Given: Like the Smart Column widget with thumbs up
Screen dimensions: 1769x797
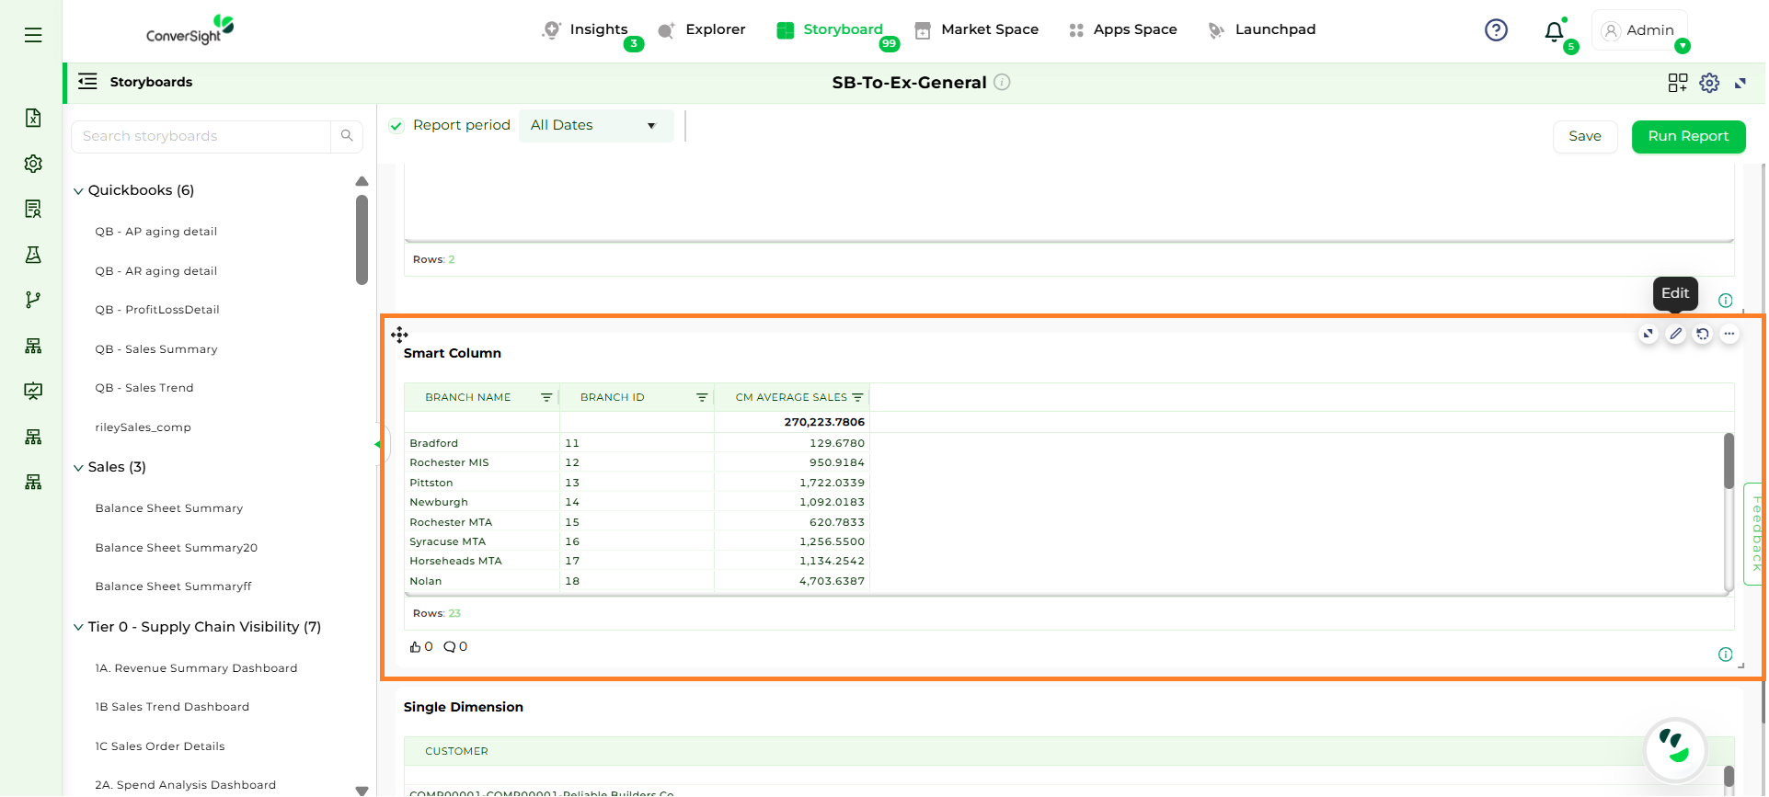Looking at the screenshot, I should [x=416, y=647].
